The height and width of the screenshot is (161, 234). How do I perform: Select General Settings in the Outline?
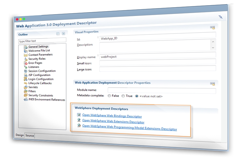(38, 47)
